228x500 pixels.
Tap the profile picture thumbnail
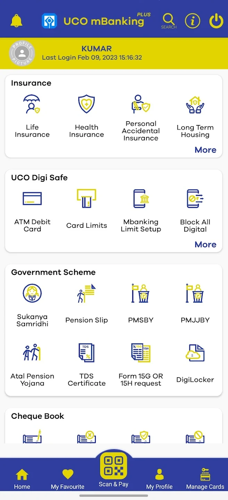pyautogui.click(x=22, y=53)
